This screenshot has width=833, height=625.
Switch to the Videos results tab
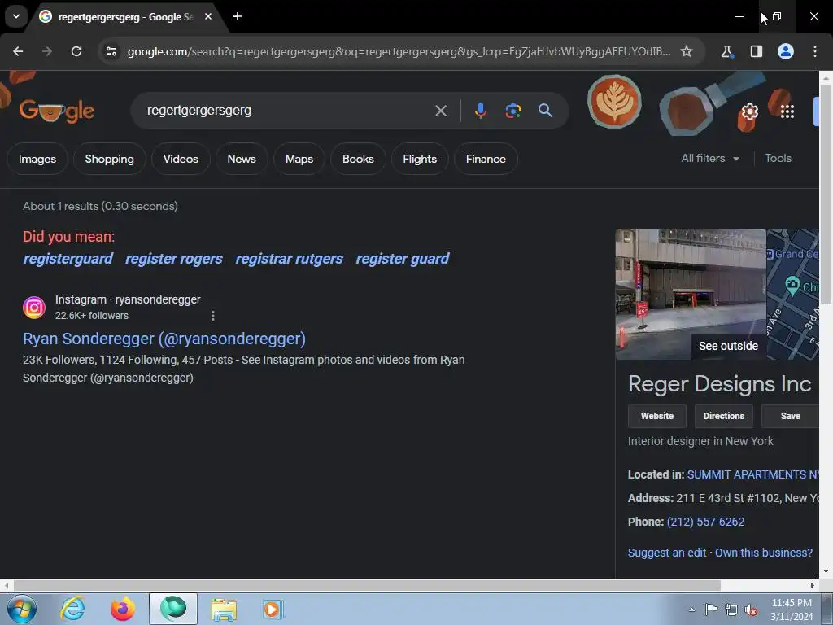click(181, 159)
